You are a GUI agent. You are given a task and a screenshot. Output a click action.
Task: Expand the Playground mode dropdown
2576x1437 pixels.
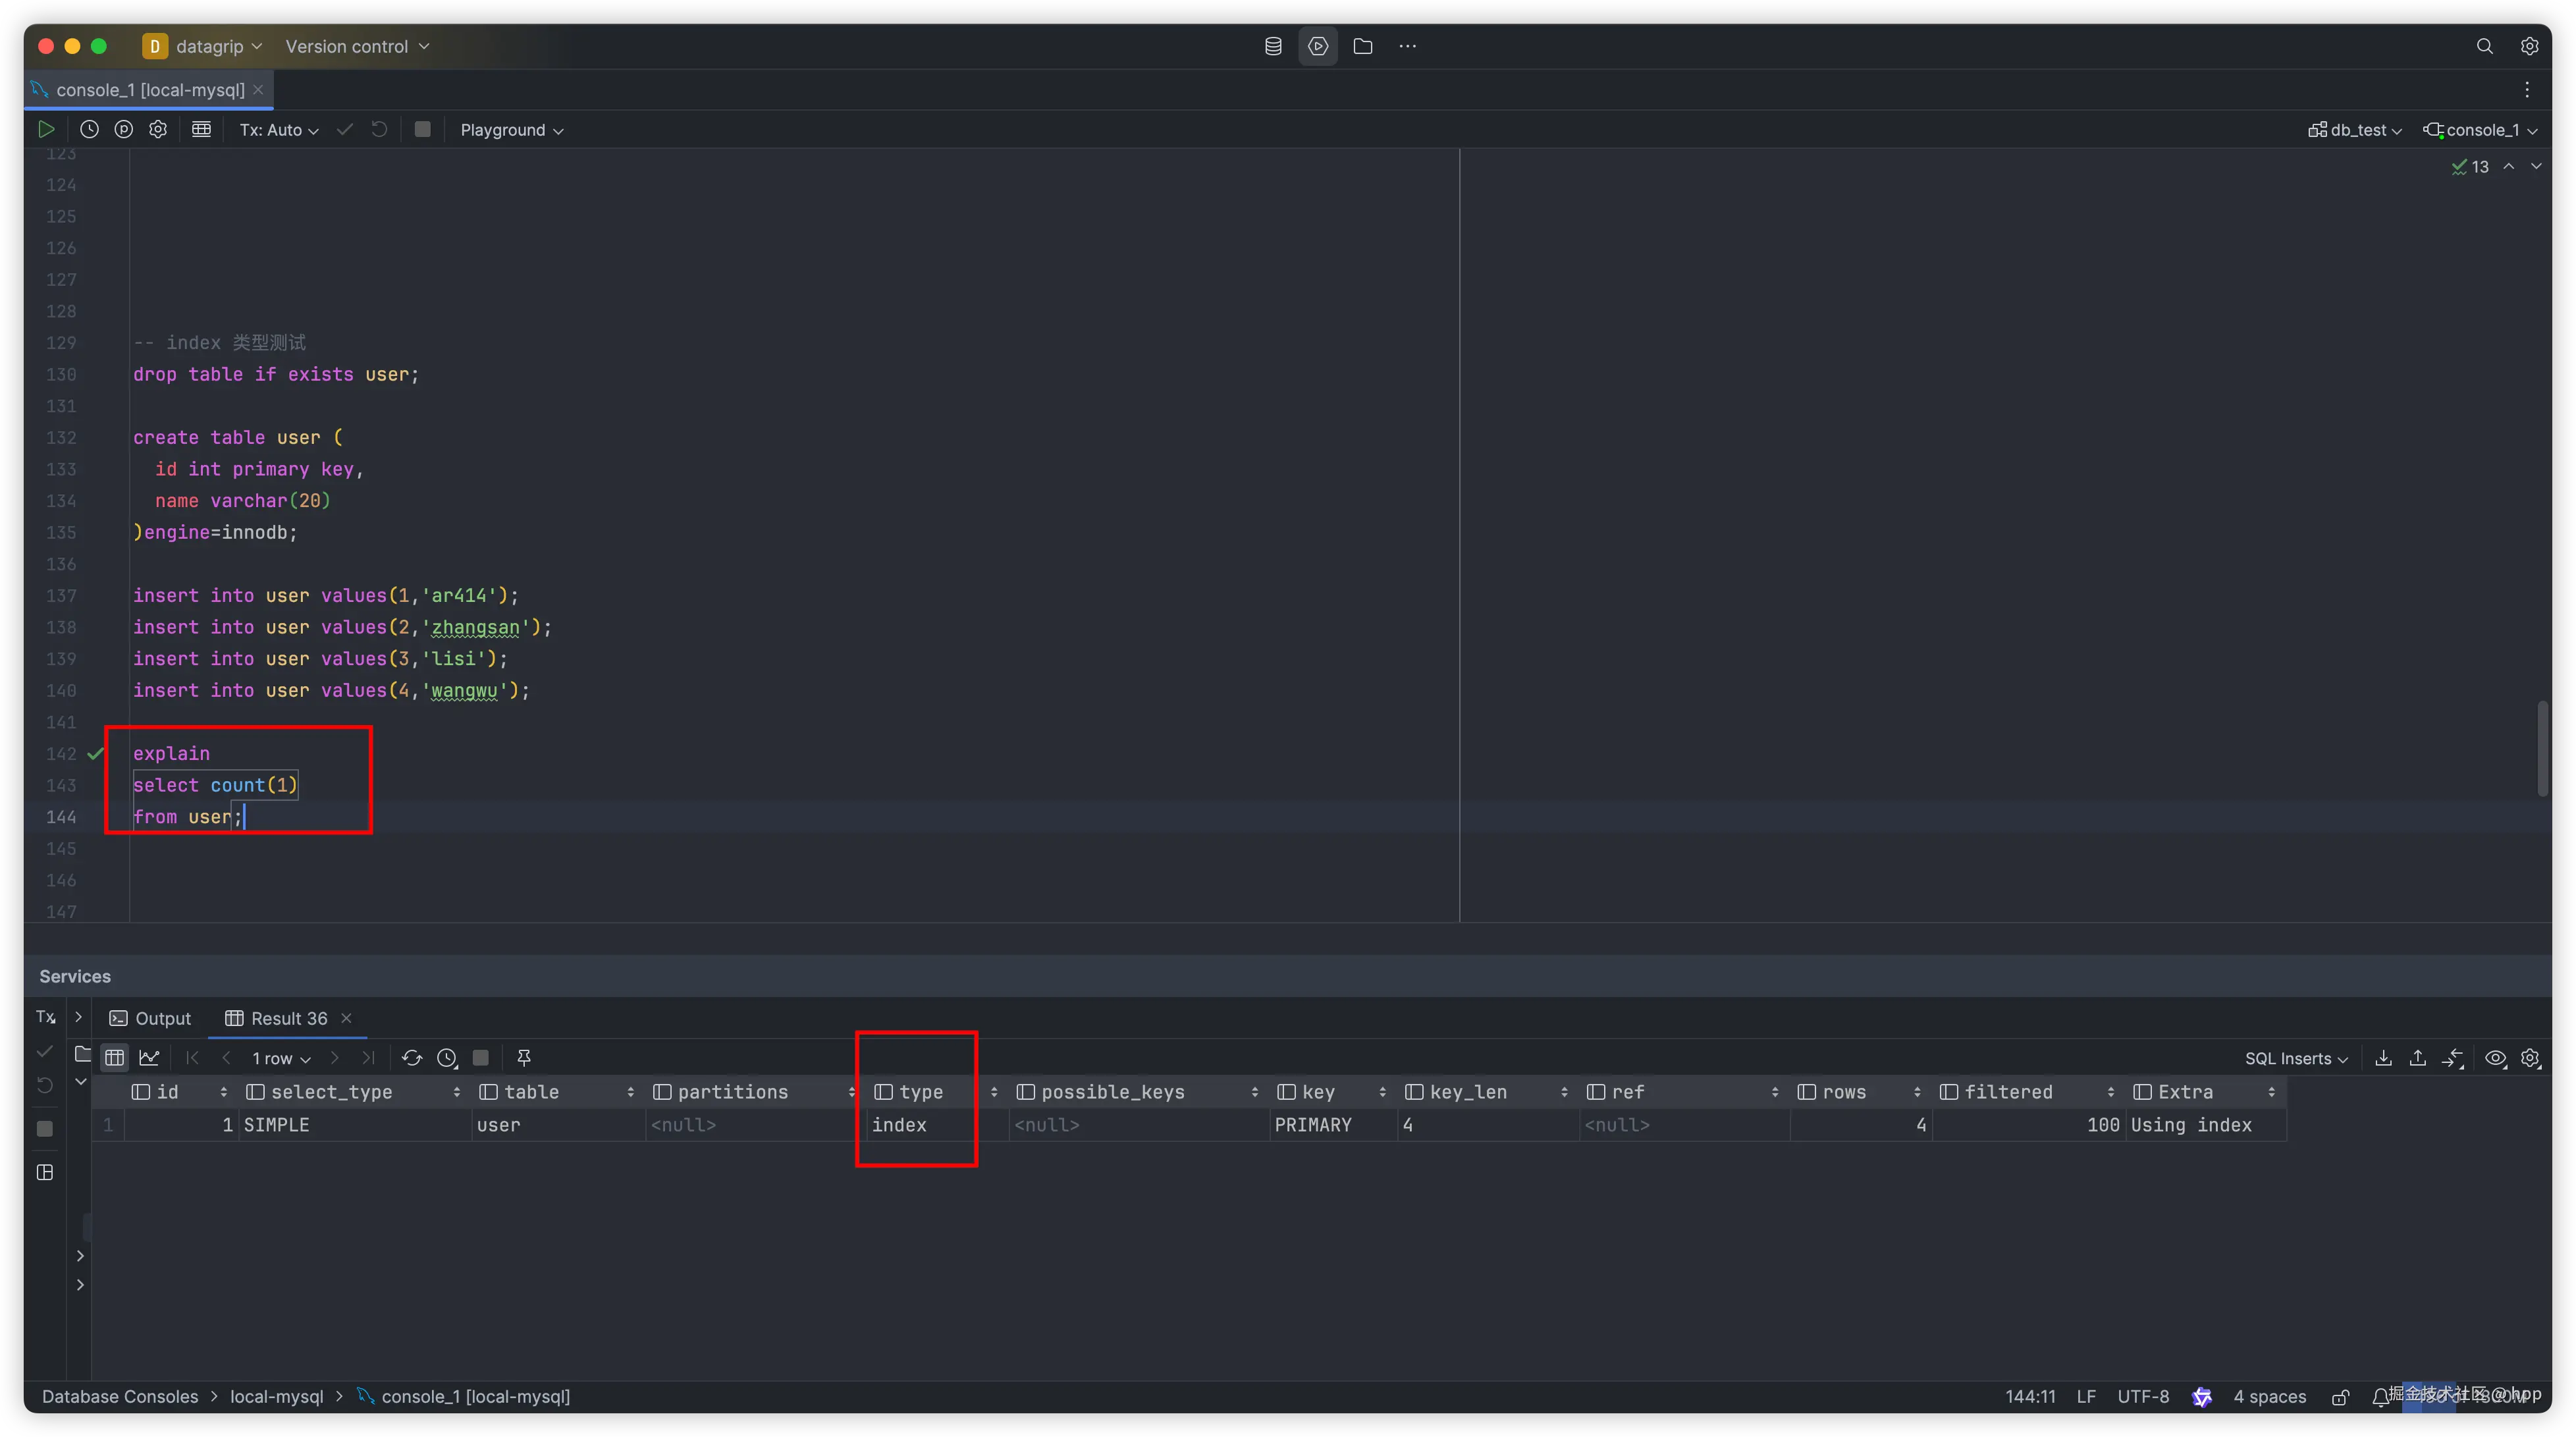[512, 130]
